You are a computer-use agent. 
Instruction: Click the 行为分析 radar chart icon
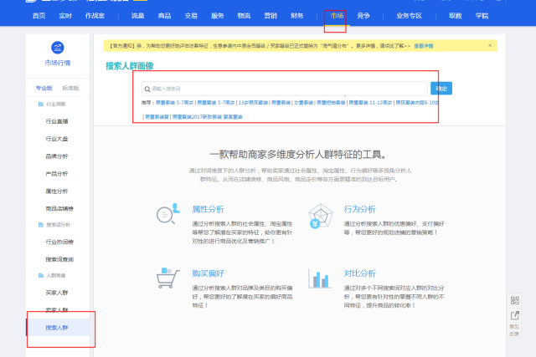320,216
